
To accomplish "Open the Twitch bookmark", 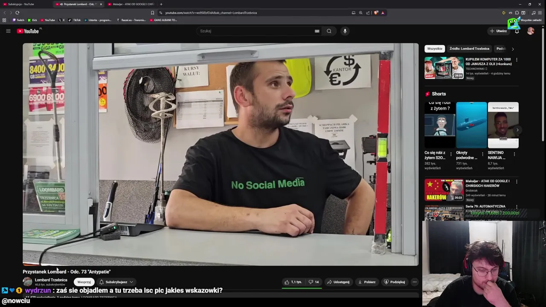I will click(x=18, y=20).
